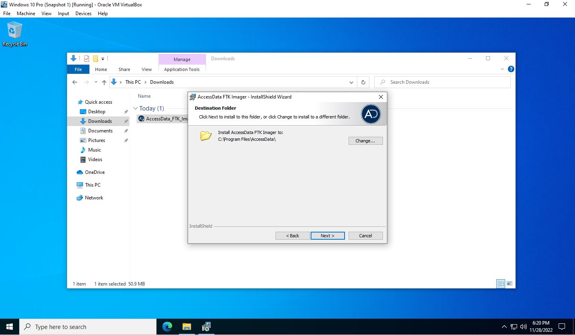This screenshot has height=335, width=575.
Task: Open Customize Quick Access Toolbar dropdown
Action: [x=103, y=59]
